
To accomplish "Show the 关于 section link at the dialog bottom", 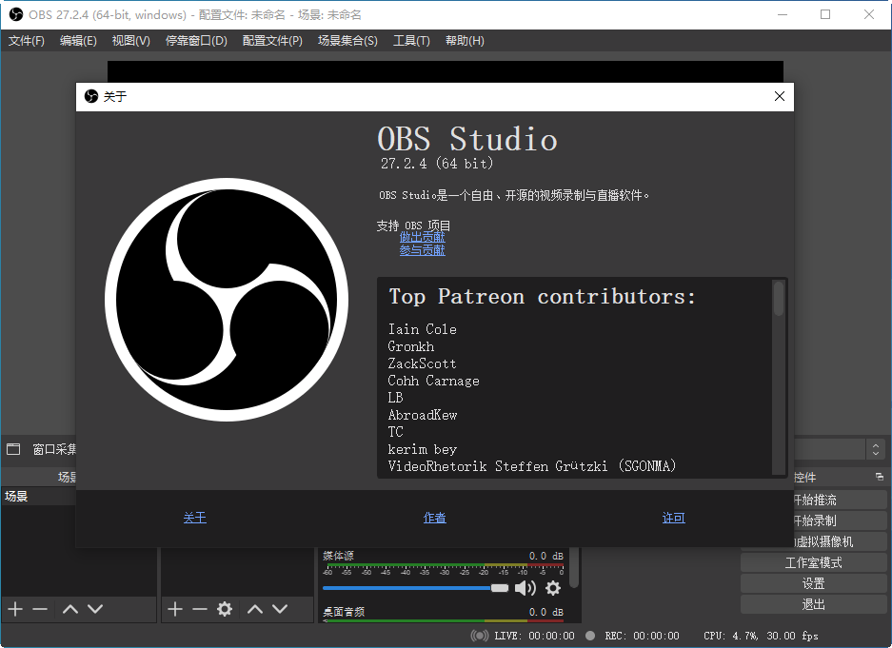I will click(x=194, y=518).
